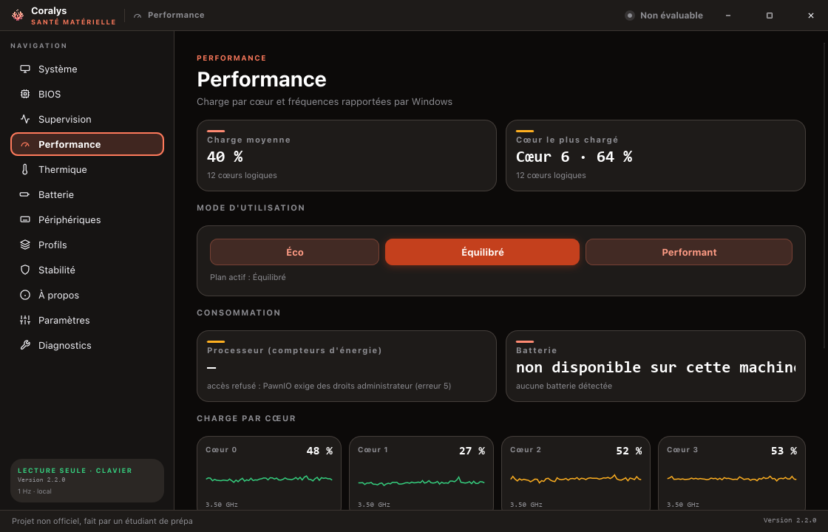Click the 'Plan actif : Équilibré' text
The height and width of the screenshot is (532, 828).
pyautogui.click(x=248, y=277)
